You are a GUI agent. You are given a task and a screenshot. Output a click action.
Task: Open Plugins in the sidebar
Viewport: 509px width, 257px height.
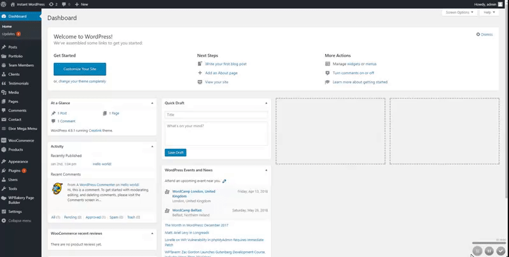point(14,170)
